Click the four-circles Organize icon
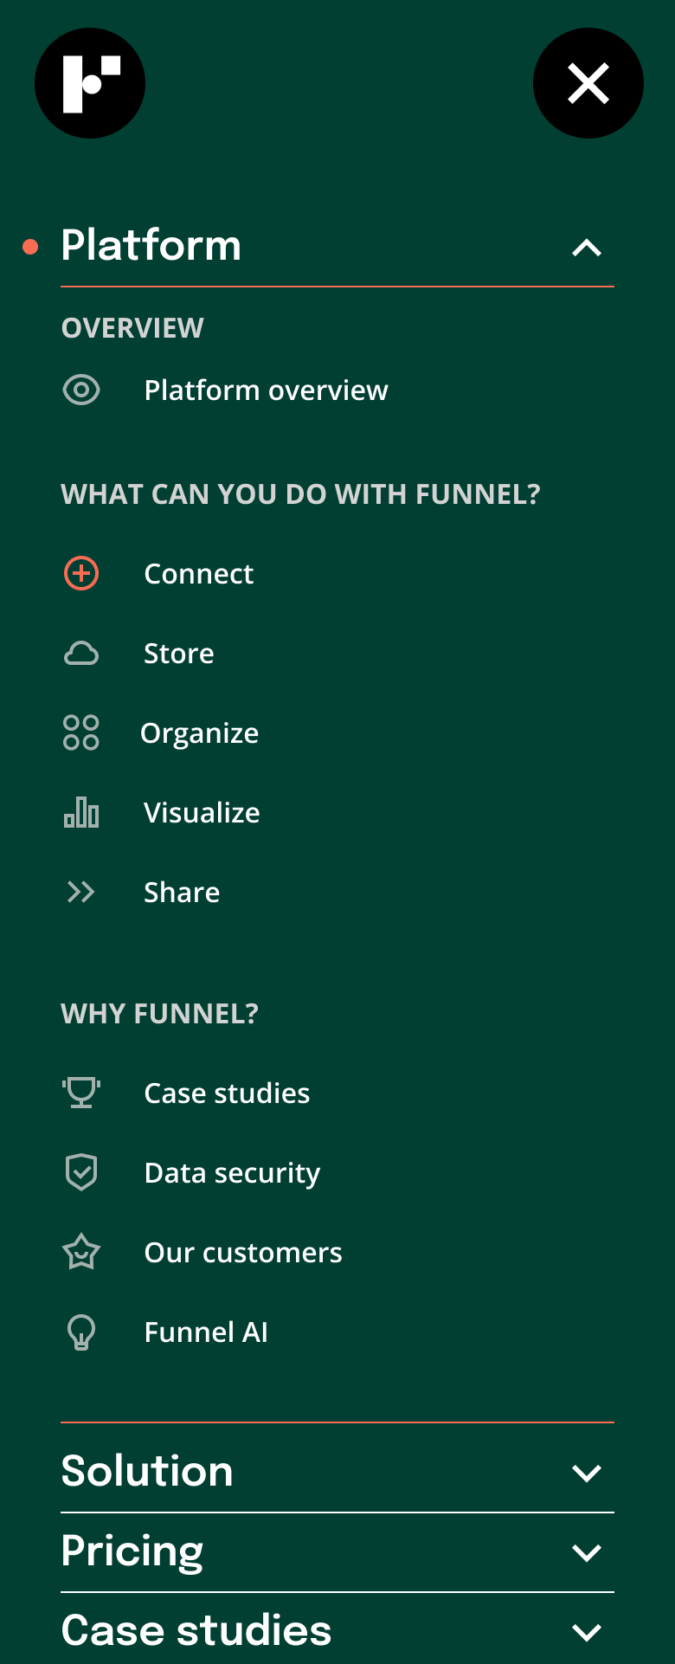This screenshot has width=675, height=1664. (x=81, y=732)
